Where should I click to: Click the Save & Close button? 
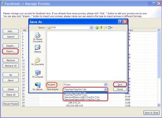coord(151,113)
